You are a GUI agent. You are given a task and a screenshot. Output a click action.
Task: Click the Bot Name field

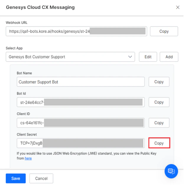click(x=81, y=82)
